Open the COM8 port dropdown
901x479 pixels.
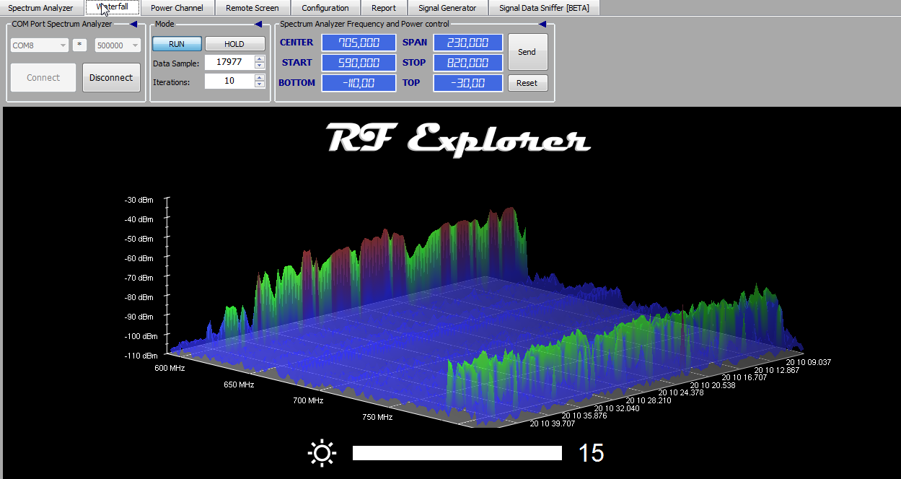[40, 45]
